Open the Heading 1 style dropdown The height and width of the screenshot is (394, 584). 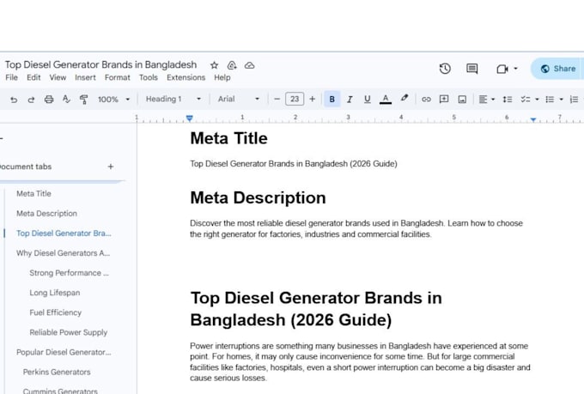(173, 99)
